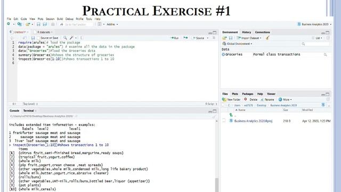The width and height of the screenshot is (341, 192).
Task: Open the Business Analytics 2020 project dropdown
Action: point(314,24)
